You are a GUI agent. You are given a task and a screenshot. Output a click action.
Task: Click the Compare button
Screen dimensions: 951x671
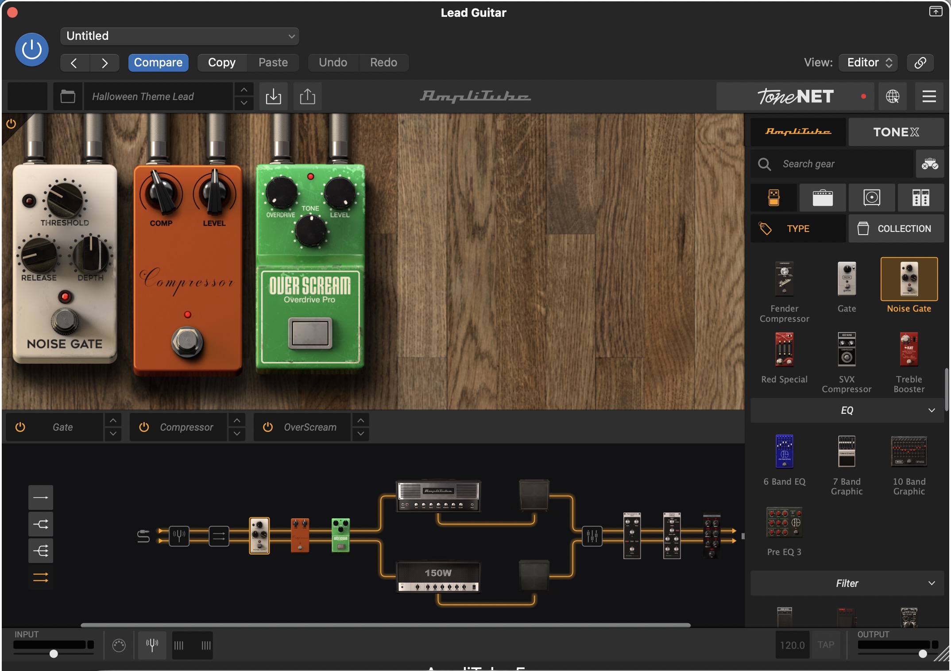click(x=158, y=62)
